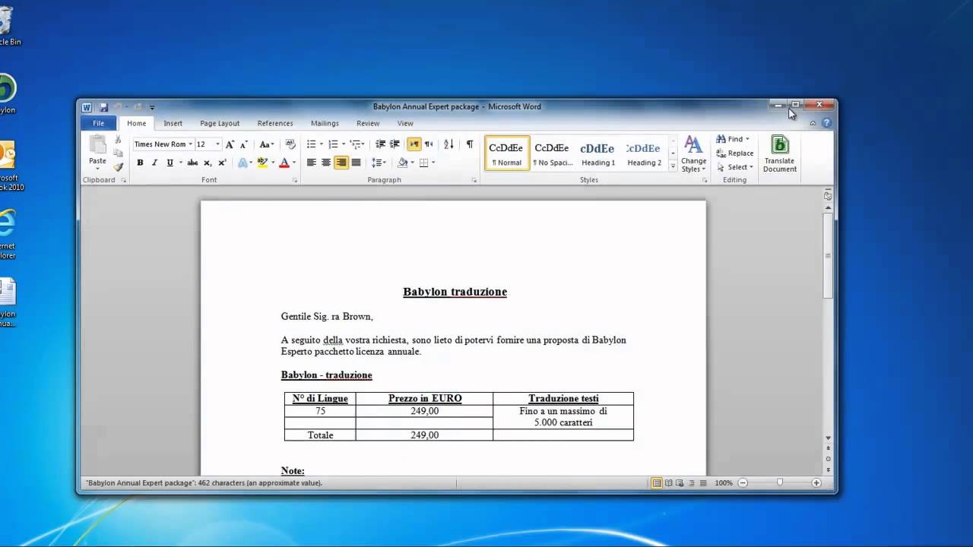Clear formatting with the eraser icon

tap(290, 144)
